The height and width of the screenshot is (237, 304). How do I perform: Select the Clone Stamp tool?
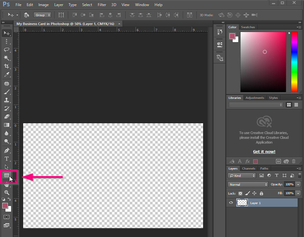[7, 100]
